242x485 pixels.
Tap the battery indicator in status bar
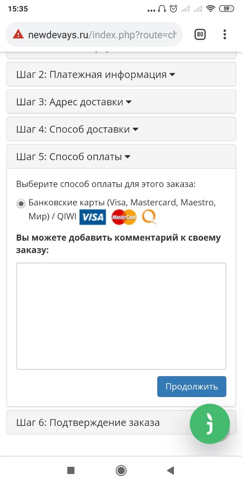coord(226,9)
